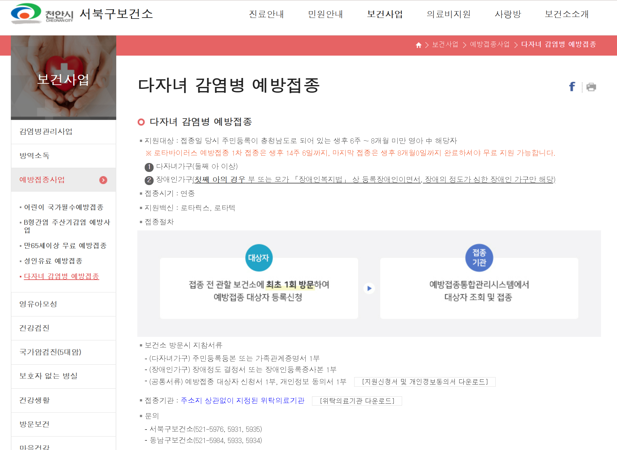Open 성인유료 예방접종 submenu
This screenshot has height=450, width=617.
pyautogui.click(x=53, y=261)
